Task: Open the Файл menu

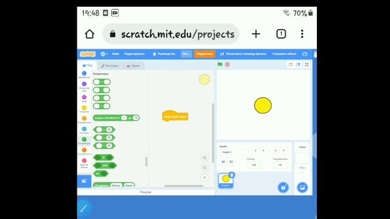Action: 115,54
